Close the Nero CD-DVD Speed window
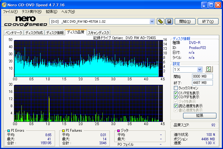This screenshot has height=149, width=223. point(218,5)
